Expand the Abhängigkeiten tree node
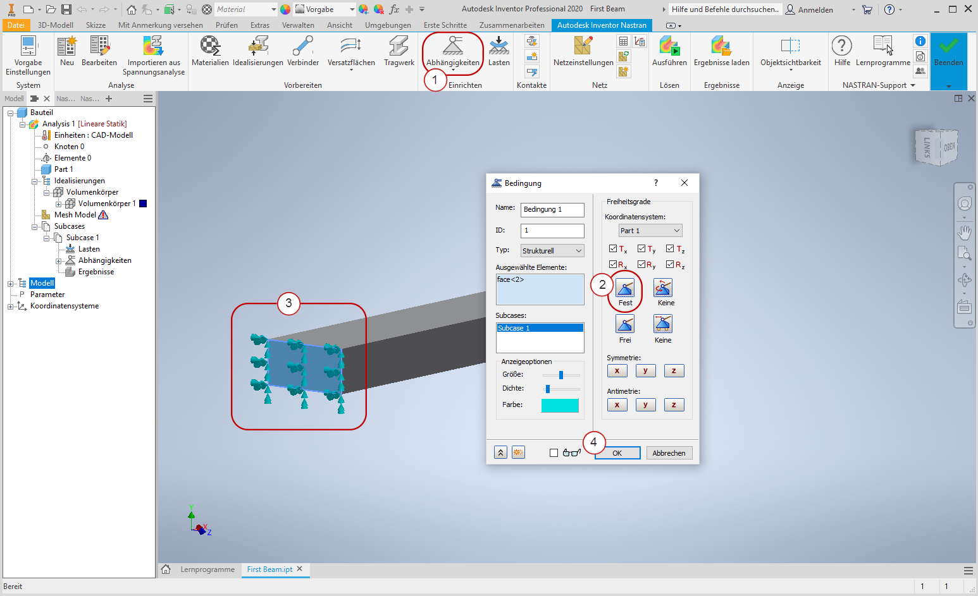 click(x=59, y=261)
